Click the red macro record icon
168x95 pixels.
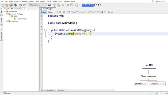102,12
